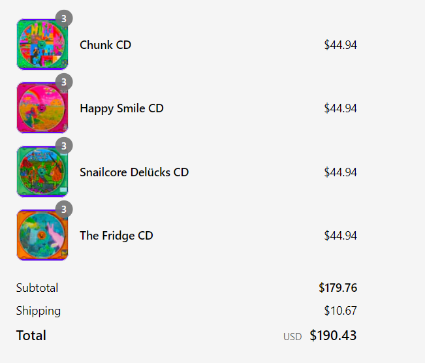Image resolution: width=425 pixels, height=363 pixels.
Task: Click quantity badge on Chunk CD
Action: coord(64,19)
